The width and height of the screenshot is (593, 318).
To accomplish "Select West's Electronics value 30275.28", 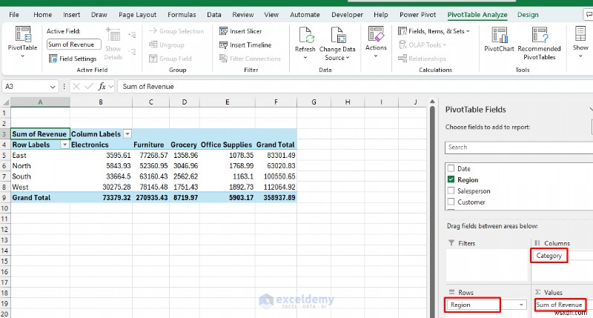I will pyautogui.click(x=101, y=188).
